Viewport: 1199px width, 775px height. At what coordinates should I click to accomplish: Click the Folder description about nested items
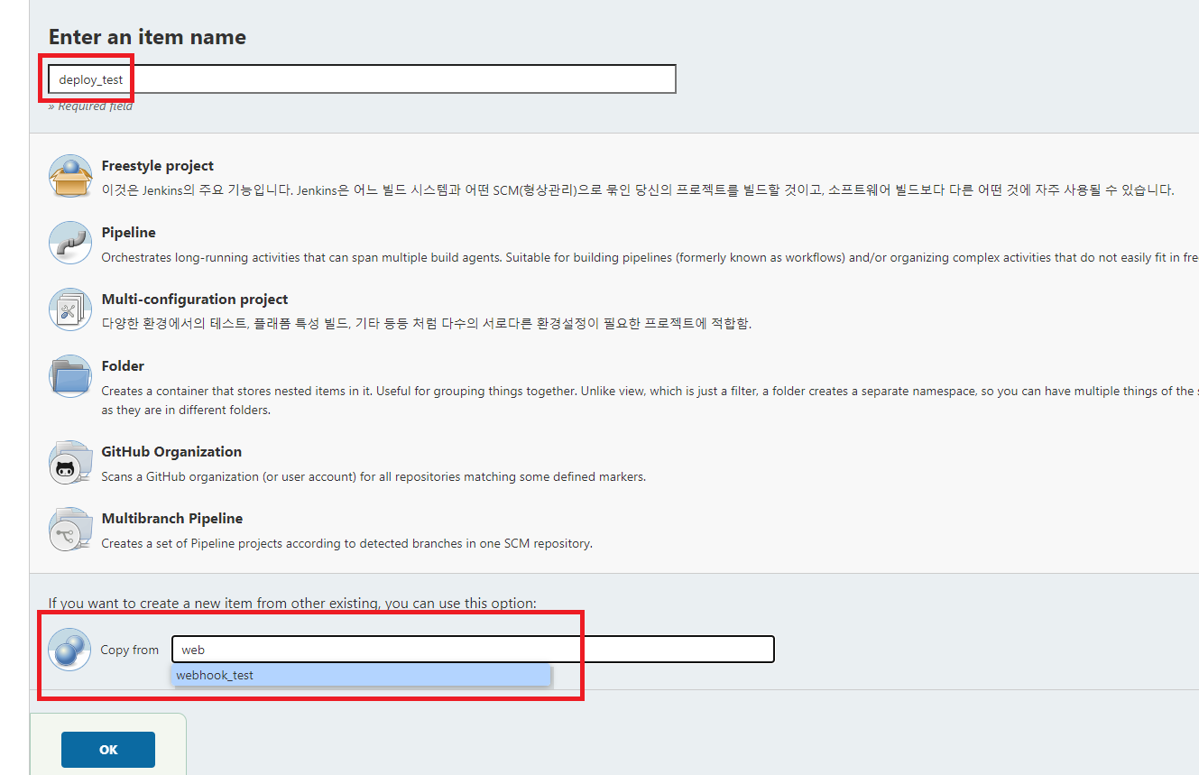coord(650,400)
